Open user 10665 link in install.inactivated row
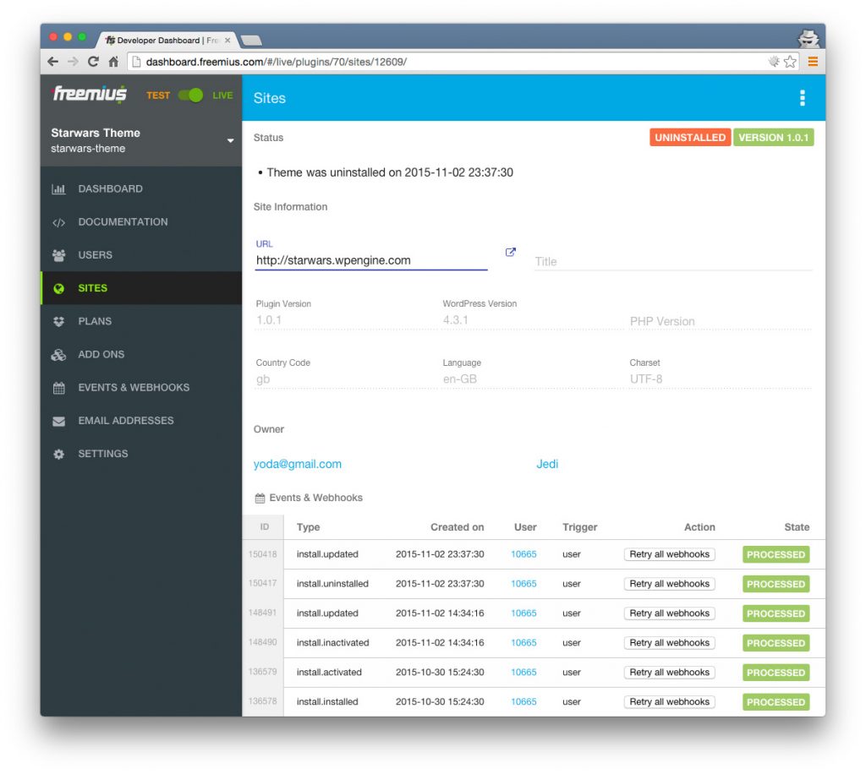The width and height of the screenshot is (866, 774). (523, 643)
